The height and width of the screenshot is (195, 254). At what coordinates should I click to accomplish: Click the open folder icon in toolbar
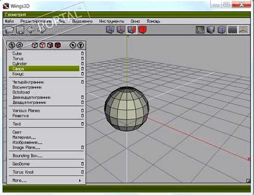point(9,29)
